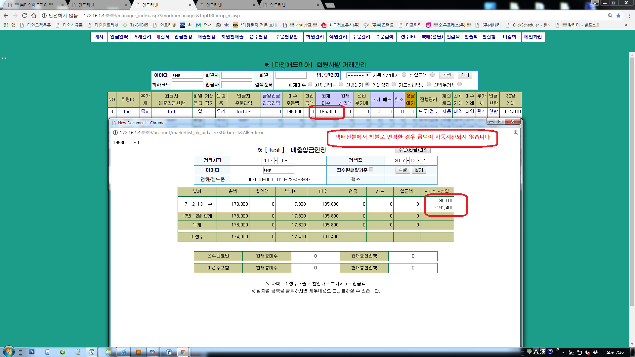Open the 주문검색 menu item
This screenshot has height=357, width=635.
pos(385,37)
